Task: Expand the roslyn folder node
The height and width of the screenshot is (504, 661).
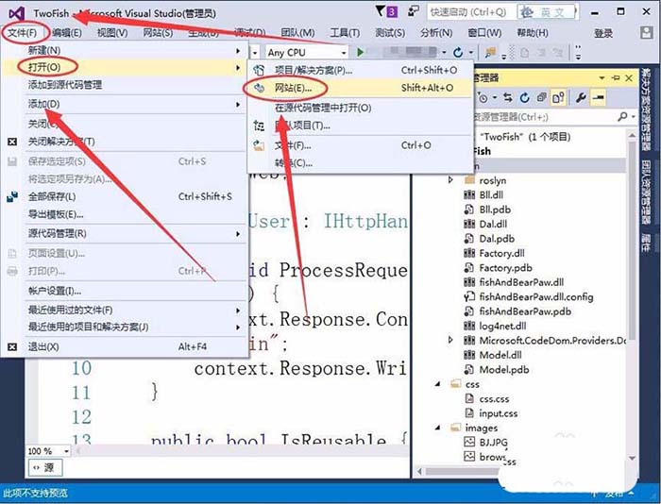Action: (x=450, y=180)
